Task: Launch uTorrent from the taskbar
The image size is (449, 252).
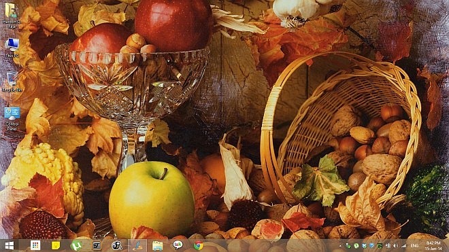Action: point(76,245)
